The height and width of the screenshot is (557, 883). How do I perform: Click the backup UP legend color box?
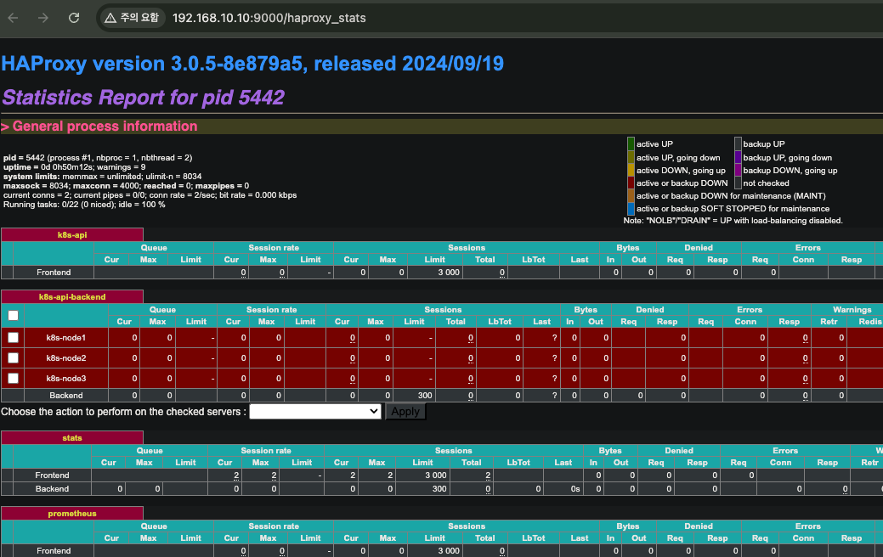click(x=738, y=144)
